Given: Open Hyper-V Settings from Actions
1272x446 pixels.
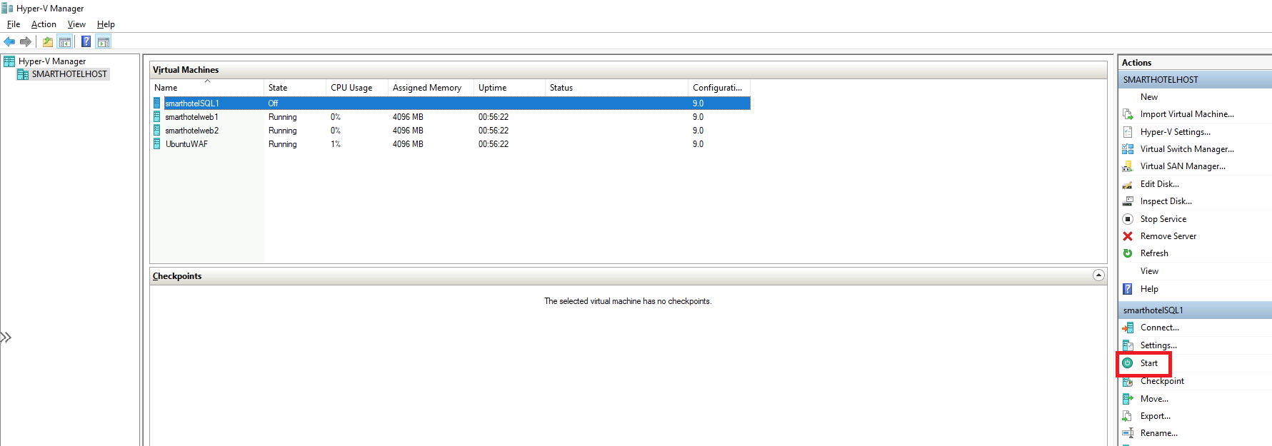Looking at the screenshot, I should [x=1175, y=132].
